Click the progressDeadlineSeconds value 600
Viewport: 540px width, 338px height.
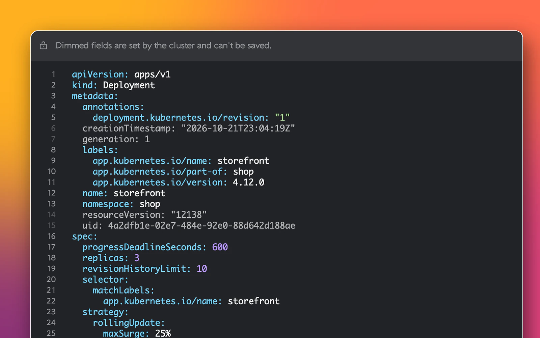click(x=220, y=247)
